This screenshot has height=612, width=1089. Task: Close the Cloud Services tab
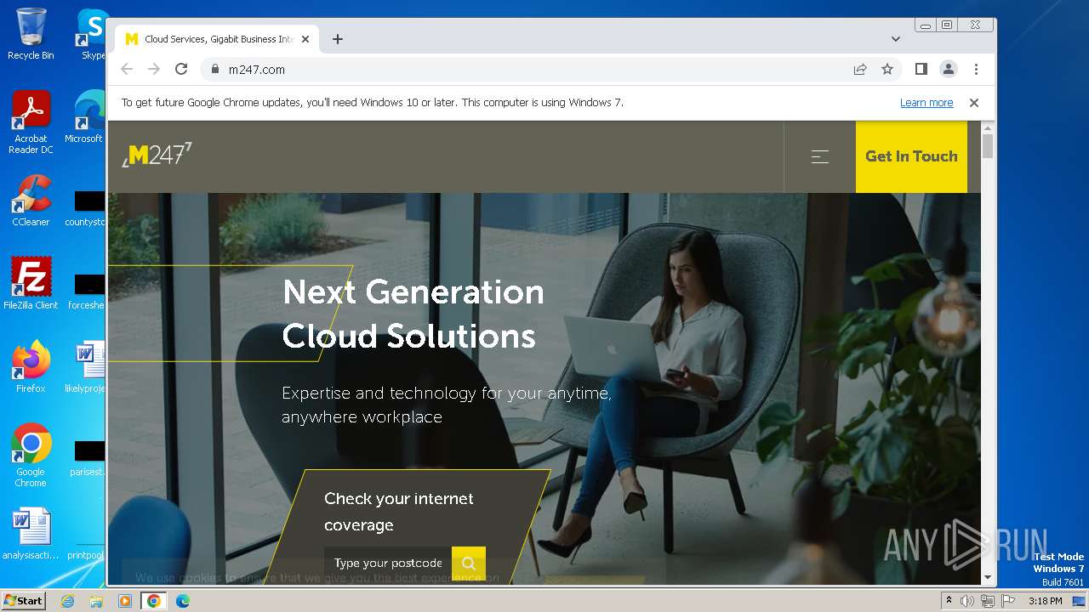pos(305,39)
